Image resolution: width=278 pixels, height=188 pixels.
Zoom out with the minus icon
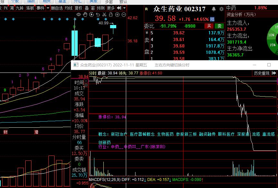(124, 14)
